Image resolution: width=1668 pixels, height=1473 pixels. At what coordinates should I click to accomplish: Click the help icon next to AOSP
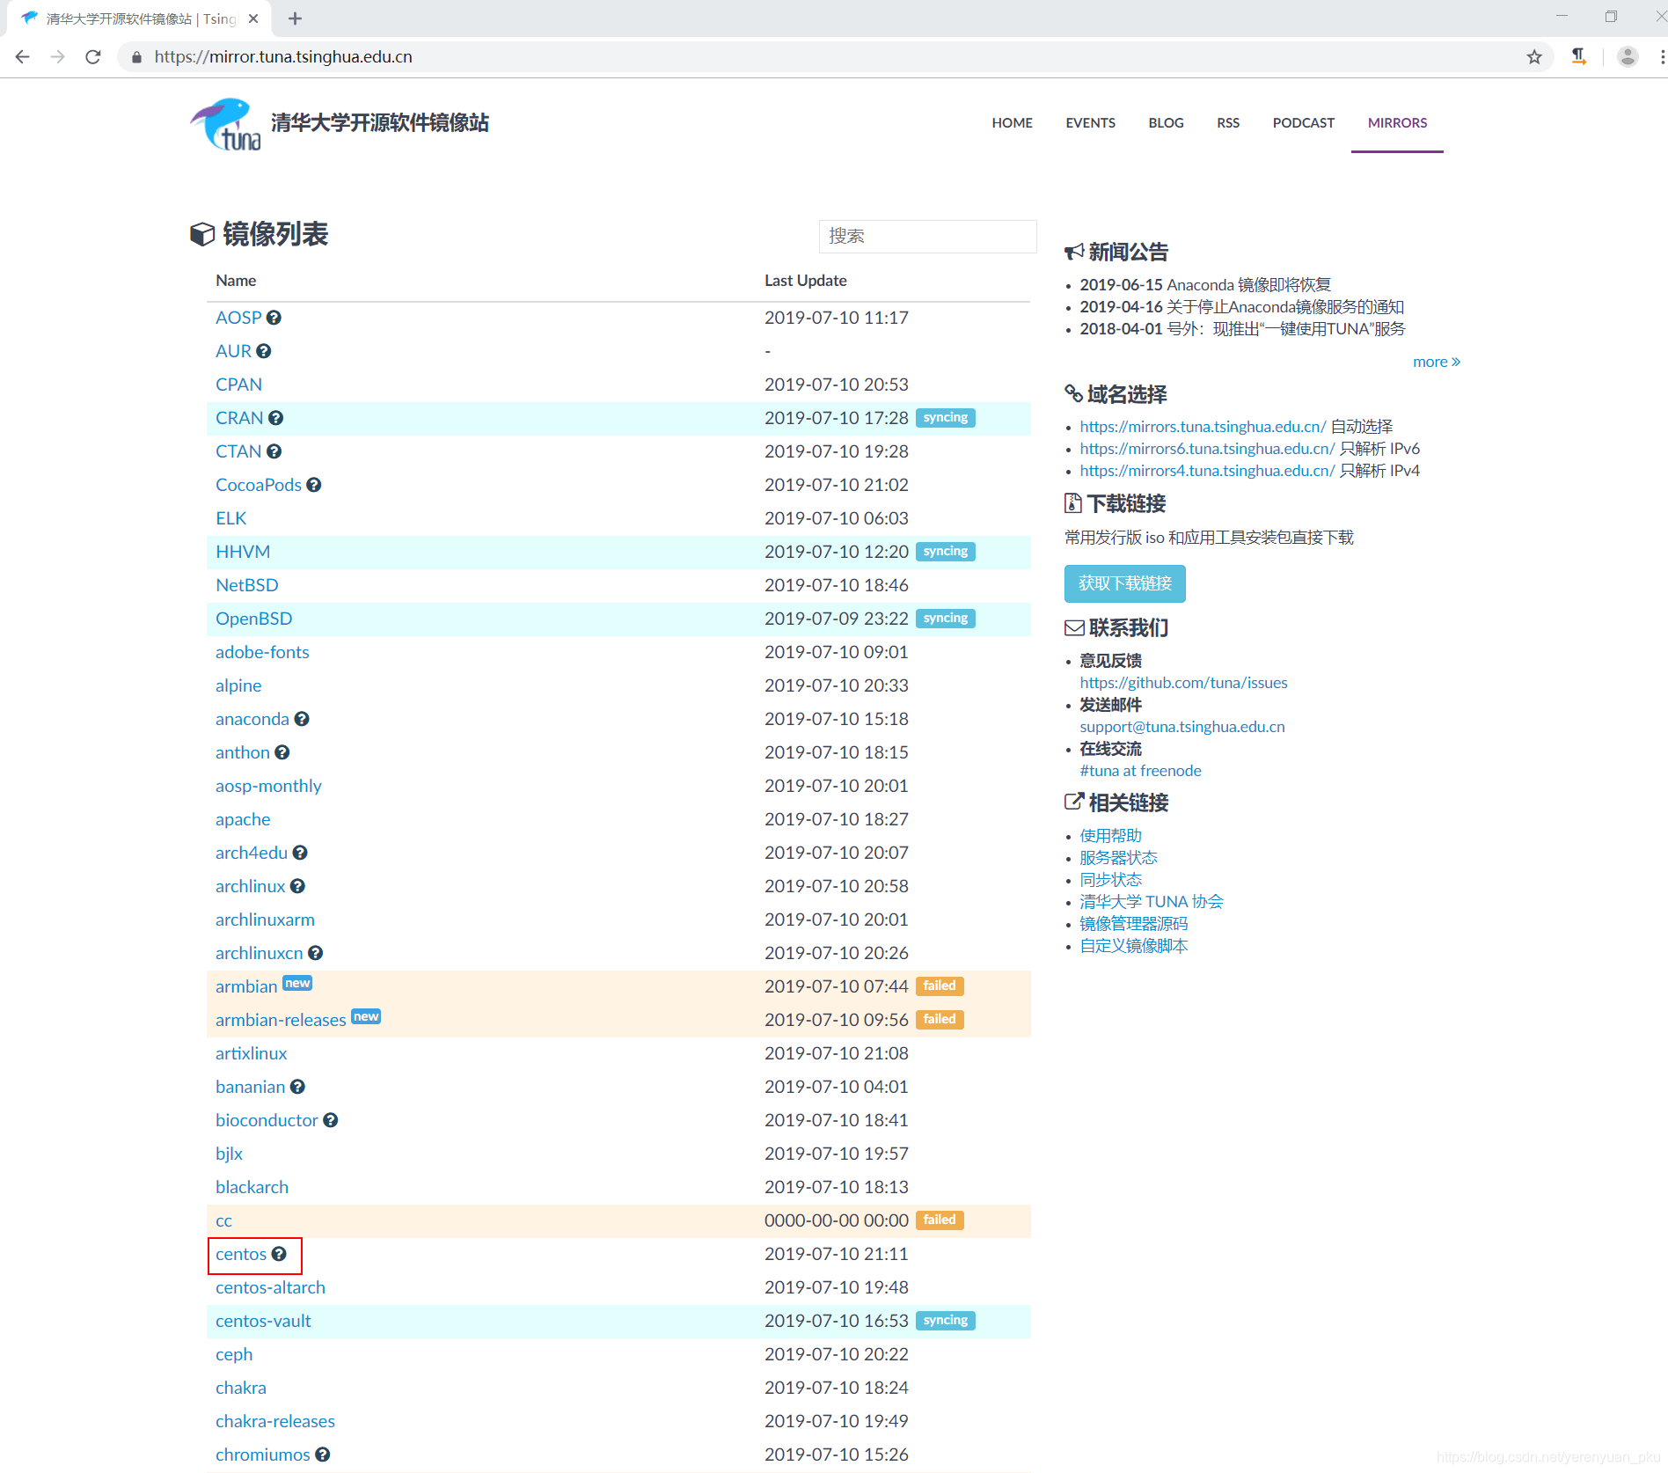[274, 318]
